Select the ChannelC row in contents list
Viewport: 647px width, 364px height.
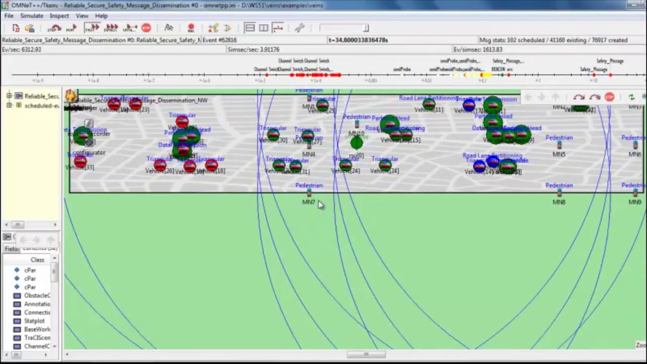(x=31, y=346)
